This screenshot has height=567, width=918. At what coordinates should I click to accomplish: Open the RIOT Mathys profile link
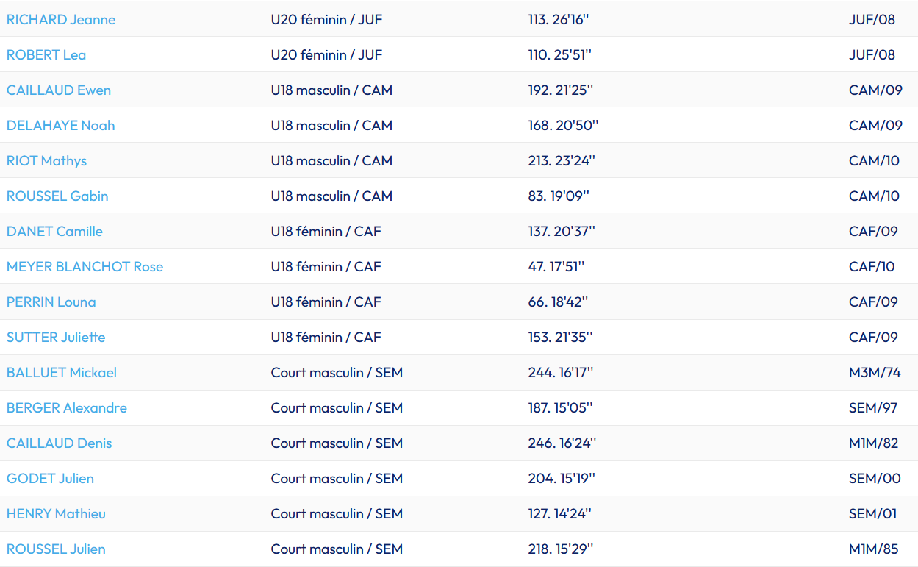(46, 161)
